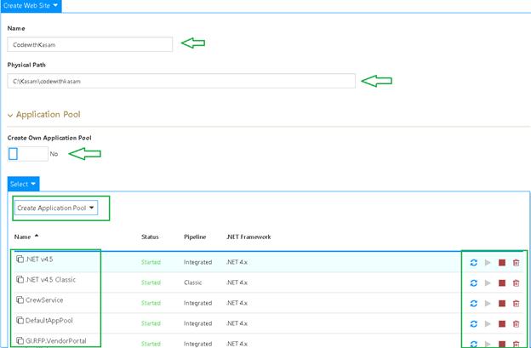Click the pool icon beside CrewService
Image resolution: width=531 pixels, height=348 pixels.
(20, 300)
